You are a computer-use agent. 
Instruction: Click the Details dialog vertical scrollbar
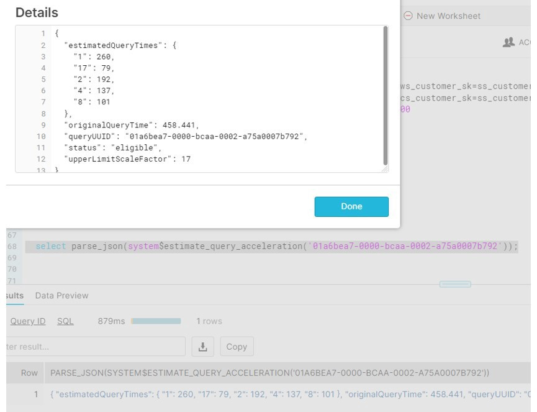(x=386, y=96)
